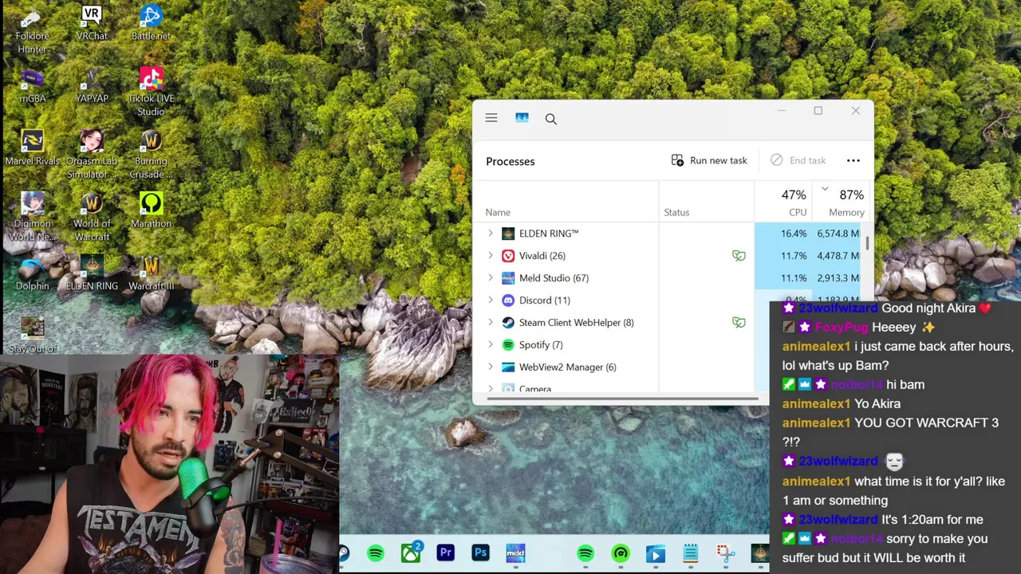Click the End task button
The height and width of the screenshot is (574, 1021).
(x=798, y=160)
